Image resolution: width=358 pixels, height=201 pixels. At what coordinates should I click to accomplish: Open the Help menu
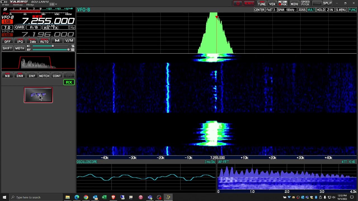coord(30,5)
